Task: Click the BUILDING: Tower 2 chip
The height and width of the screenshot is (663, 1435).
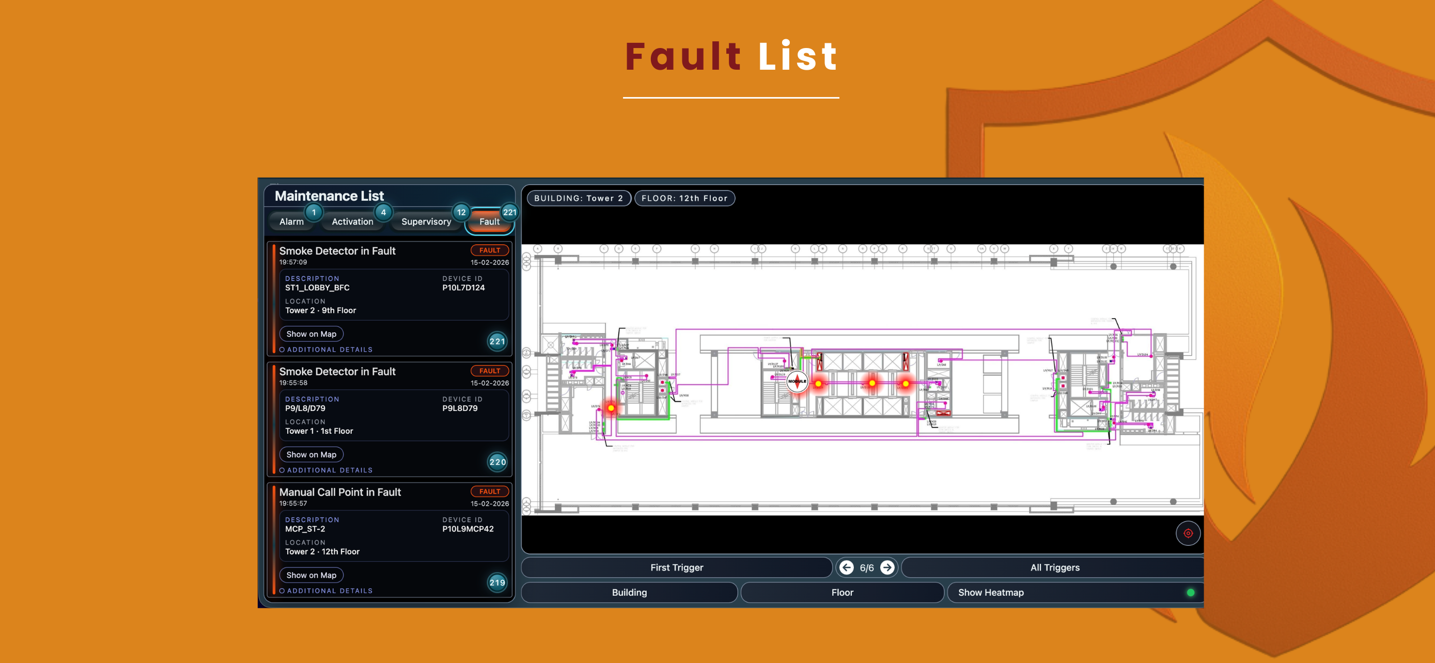Action: tap(579, 198)
